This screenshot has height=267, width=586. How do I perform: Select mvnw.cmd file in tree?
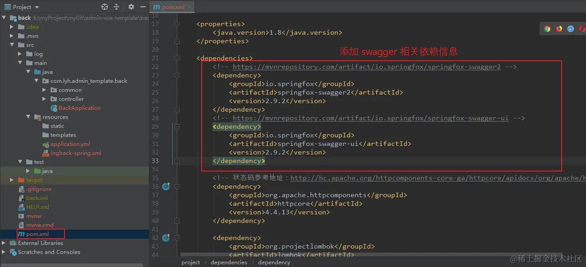point(40,225)
